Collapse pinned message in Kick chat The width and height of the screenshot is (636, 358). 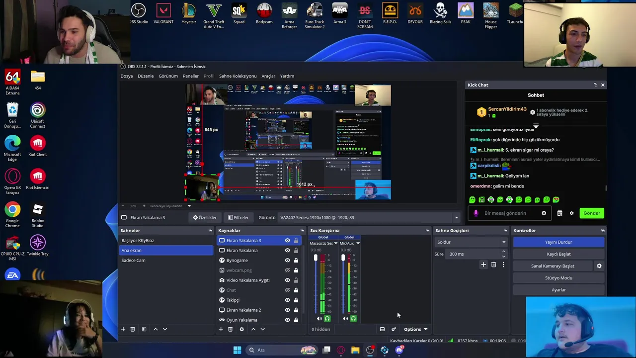pyautogui.click(x=536, y=125)
